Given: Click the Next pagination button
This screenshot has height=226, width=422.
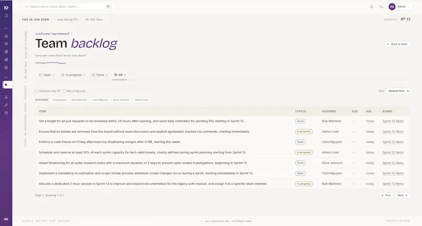Looking at the screenshot, I should (402, 195).
